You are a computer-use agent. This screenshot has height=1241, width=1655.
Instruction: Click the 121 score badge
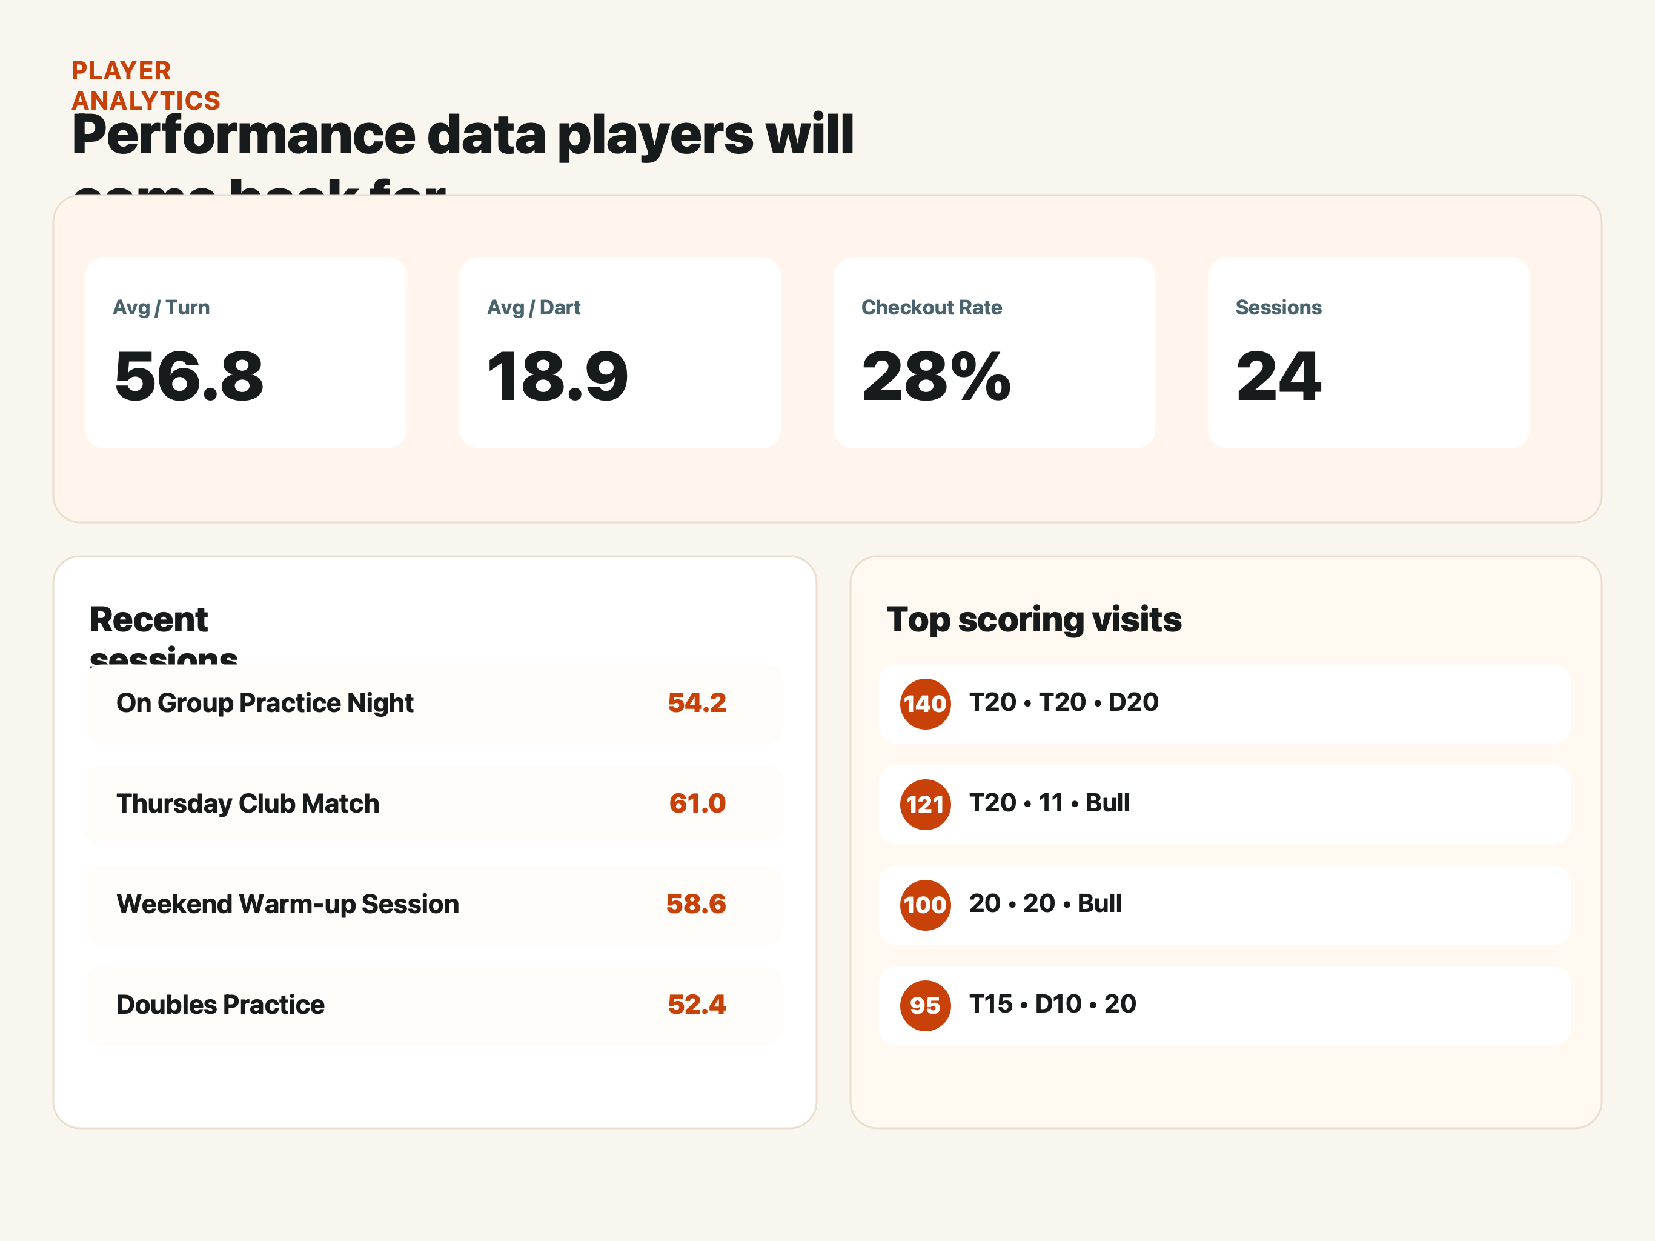pos(925,805)
